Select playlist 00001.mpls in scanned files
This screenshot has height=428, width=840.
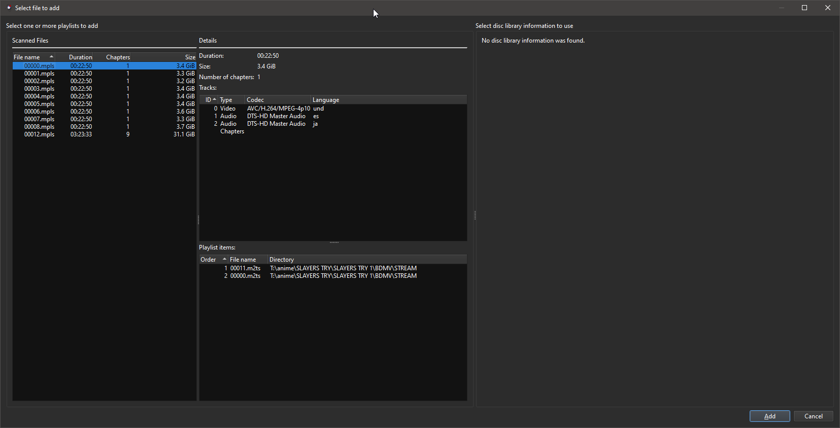40,74
